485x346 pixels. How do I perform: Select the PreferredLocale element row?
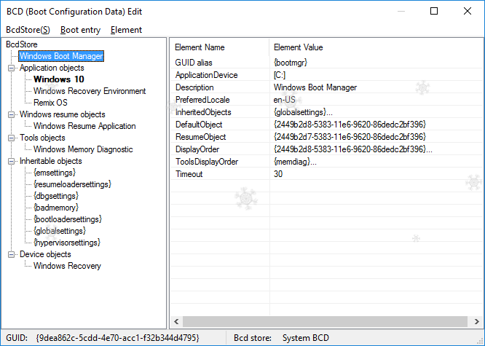[x=327, y=100]
